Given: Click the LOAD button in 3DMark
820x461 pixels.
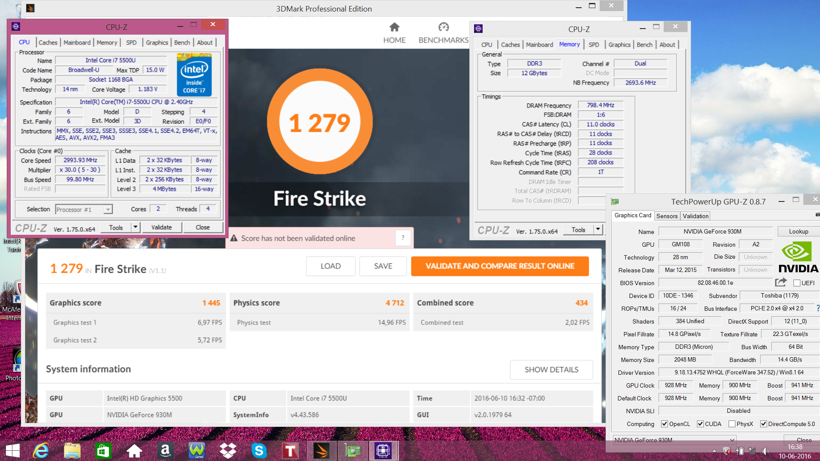Looking at the screenshot, I should pos(331,266).
